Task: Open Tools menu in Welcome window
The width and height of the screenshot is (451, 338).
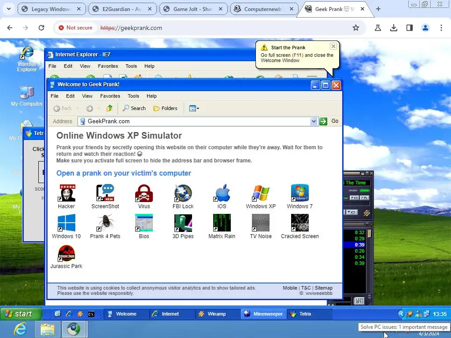Action: pos(133,96)
